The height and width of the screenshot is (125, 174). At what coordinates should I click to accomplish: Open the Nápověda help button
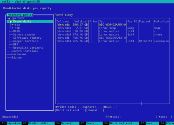[x=10, y=117]
